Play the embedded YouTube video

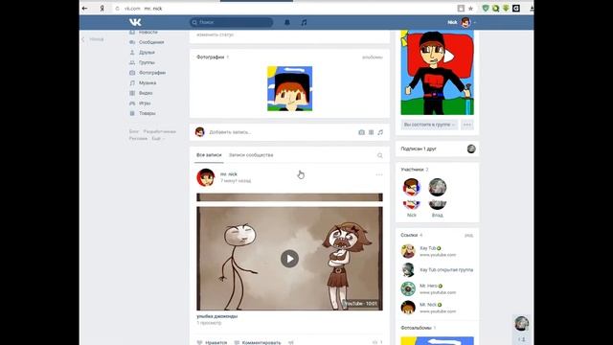pos(289,259)
